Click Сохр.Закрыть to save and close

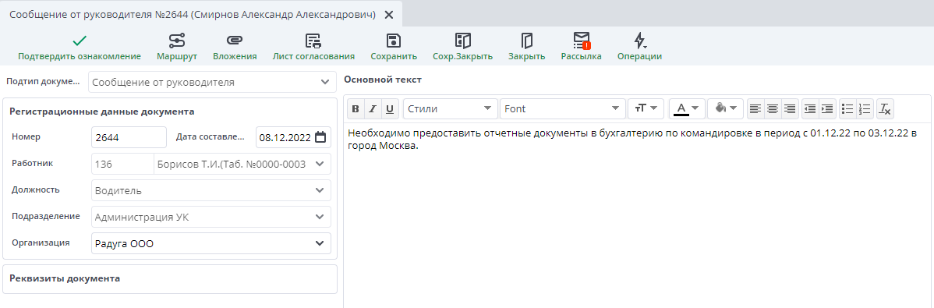pyautogui.click(x=462, y=48)
